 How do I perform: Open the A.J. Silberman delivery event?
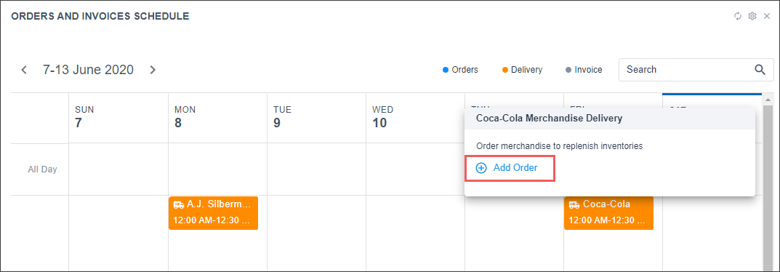214,213
